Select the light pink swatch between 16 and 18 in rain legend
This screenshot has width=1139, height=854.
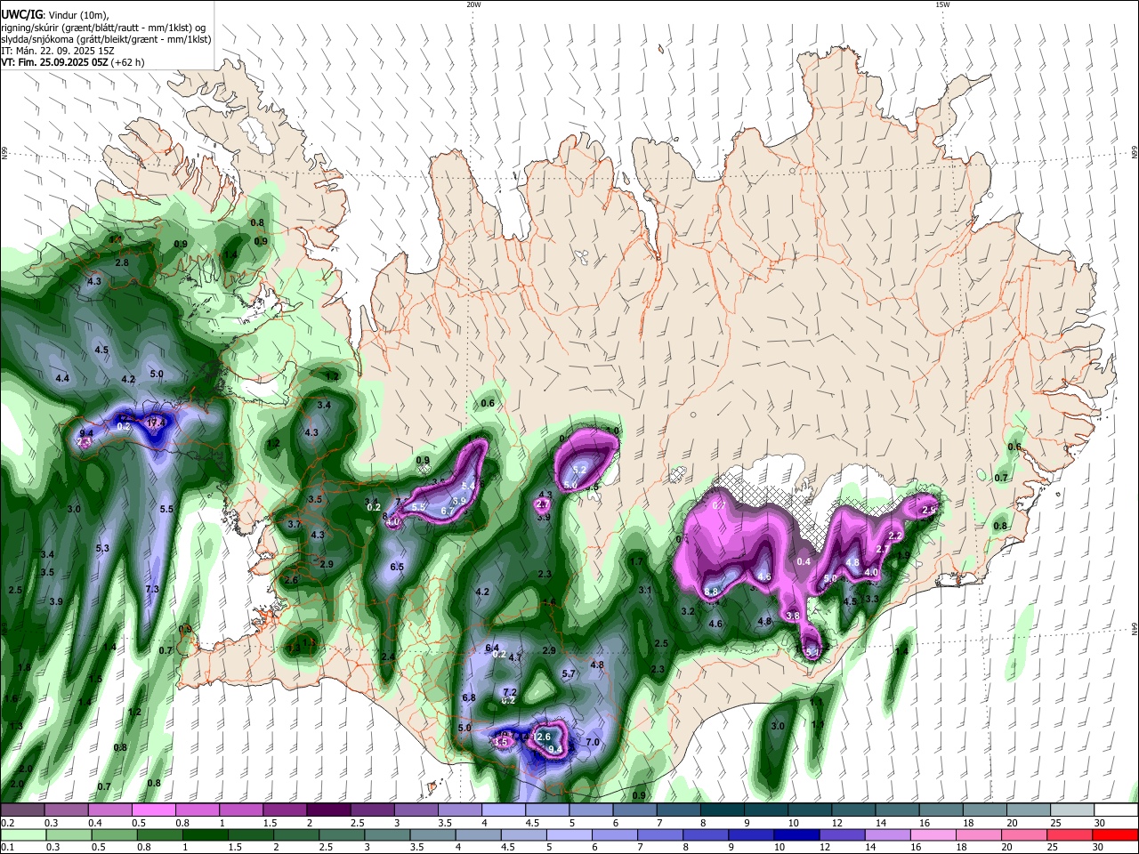click(933, 834)
